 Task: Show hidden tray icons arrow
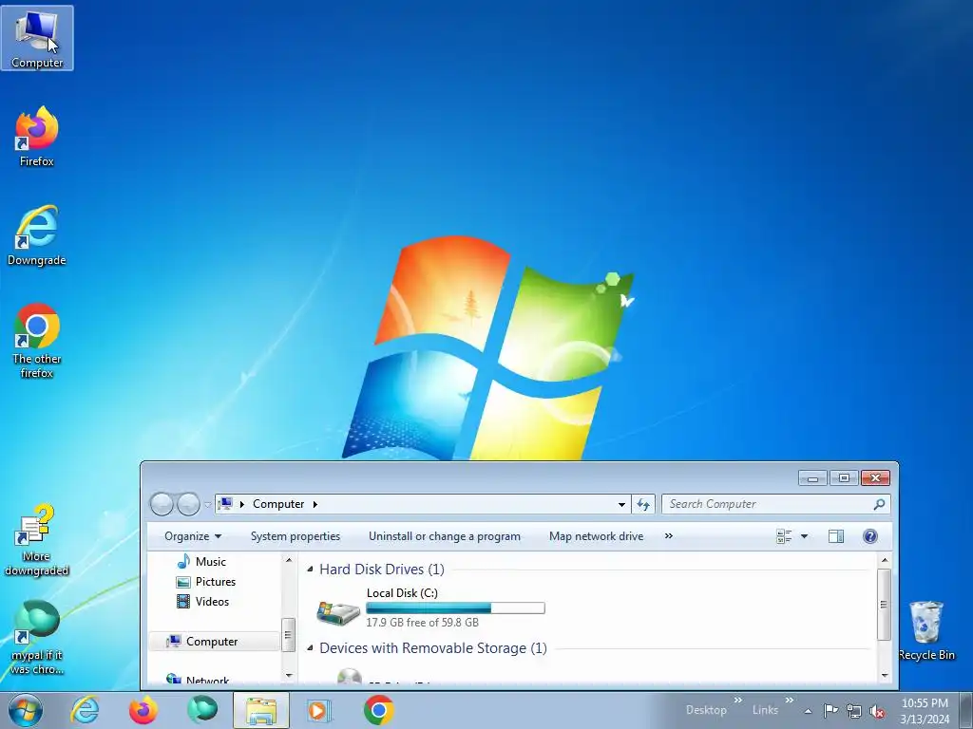point(808,711)
